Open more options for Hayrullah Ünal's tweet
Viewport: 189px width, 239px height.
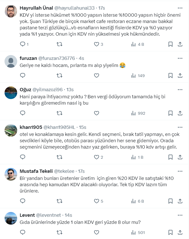[x=180, y=8]
